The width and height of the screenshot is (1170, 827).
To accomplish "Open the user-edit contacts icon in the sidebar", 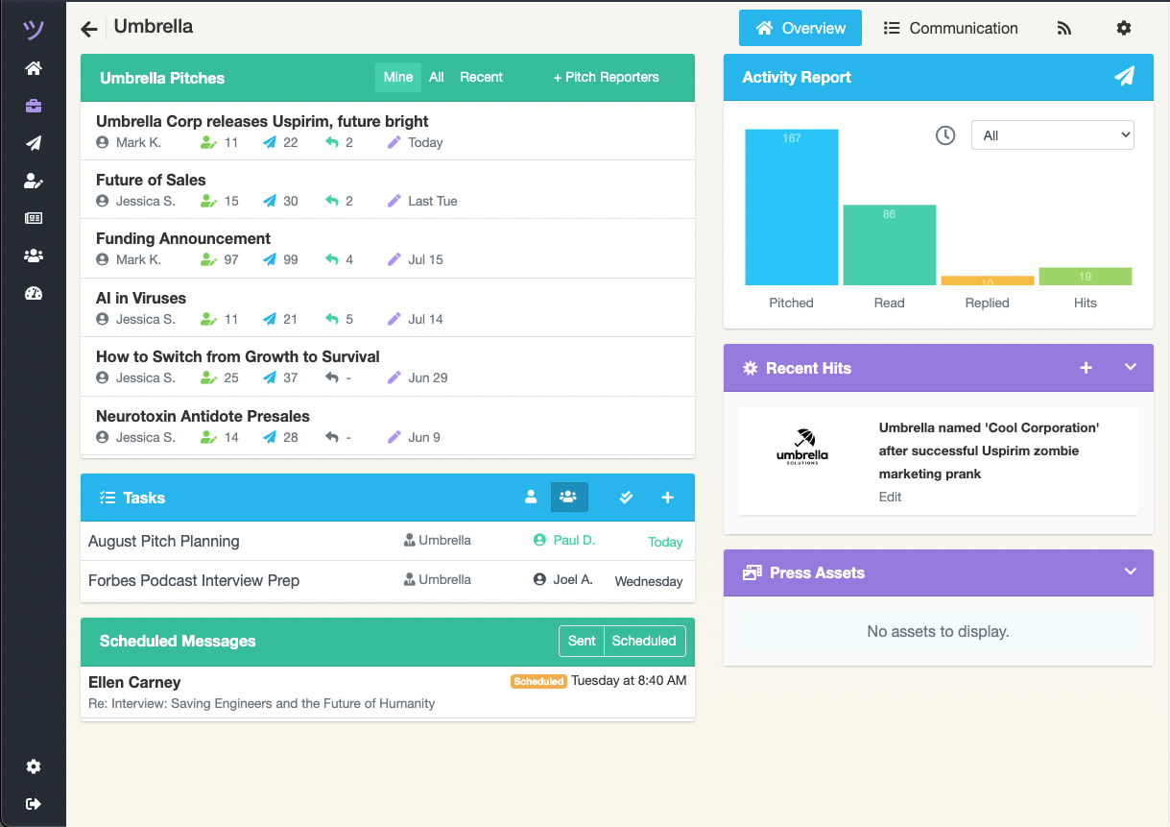I will point(34,181).
